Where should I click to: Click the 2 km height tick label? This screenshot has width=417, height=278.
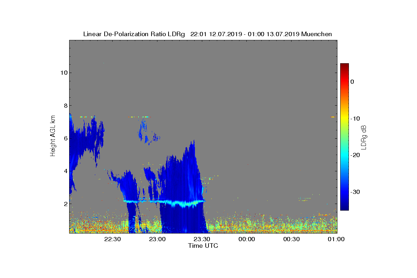[x=65, y=204]
